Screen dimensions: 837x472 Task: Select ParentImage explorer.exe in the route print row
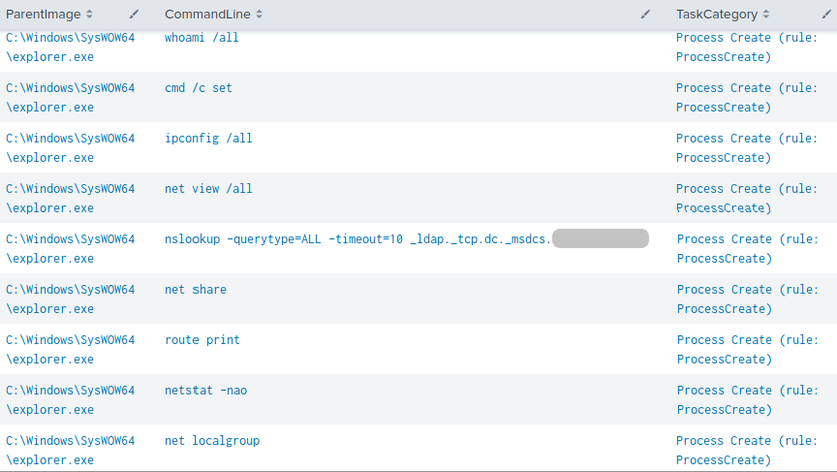70,349
